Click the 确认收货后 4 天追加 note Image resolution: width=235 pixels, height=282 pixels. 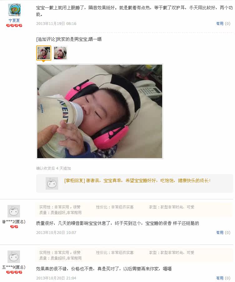click(53, 168)
